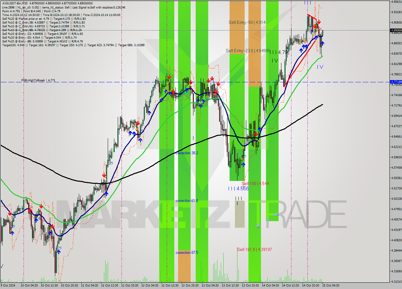The width and height of the screenshot is (402, 289).
Task: Click the 4.83676 price axis label
Action: pos(396,53)
